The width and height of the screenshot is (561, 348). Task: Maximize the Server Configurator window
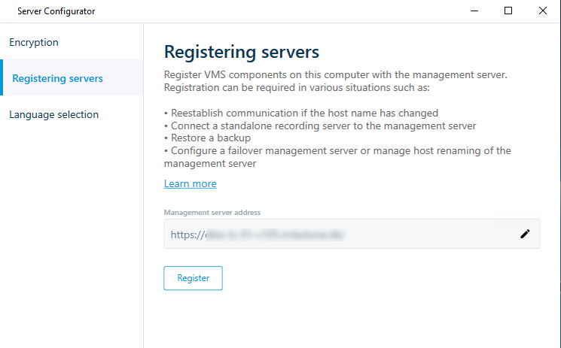pos(508,11)
